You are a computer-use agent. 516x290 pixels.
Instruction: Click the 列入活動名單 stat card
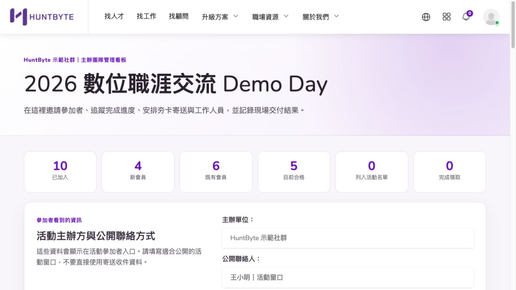371,172
